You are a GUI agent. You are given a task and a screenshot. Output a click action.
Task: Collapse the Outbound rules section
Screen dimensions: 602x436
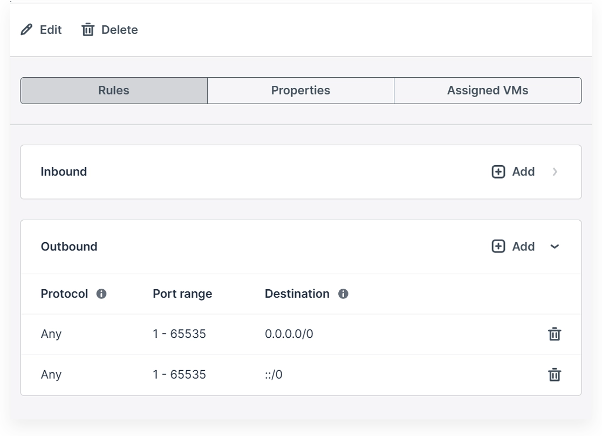[x=555, y=247]
